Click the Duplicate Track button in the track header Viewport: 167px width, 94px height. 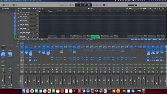pos(18,11)
